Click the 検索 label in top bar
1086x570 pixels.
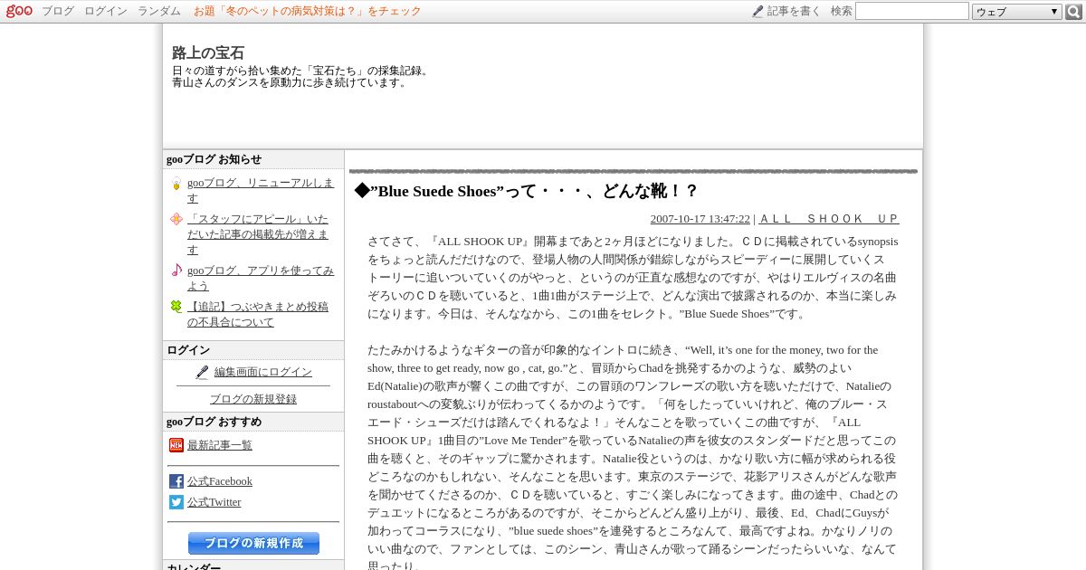[x=842, y=11]
